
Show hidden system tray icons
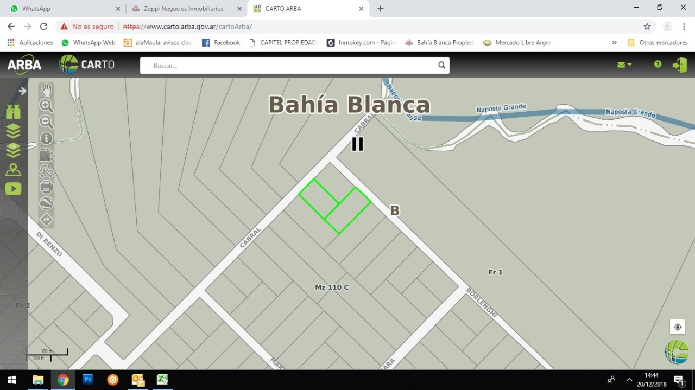point(629,380)
